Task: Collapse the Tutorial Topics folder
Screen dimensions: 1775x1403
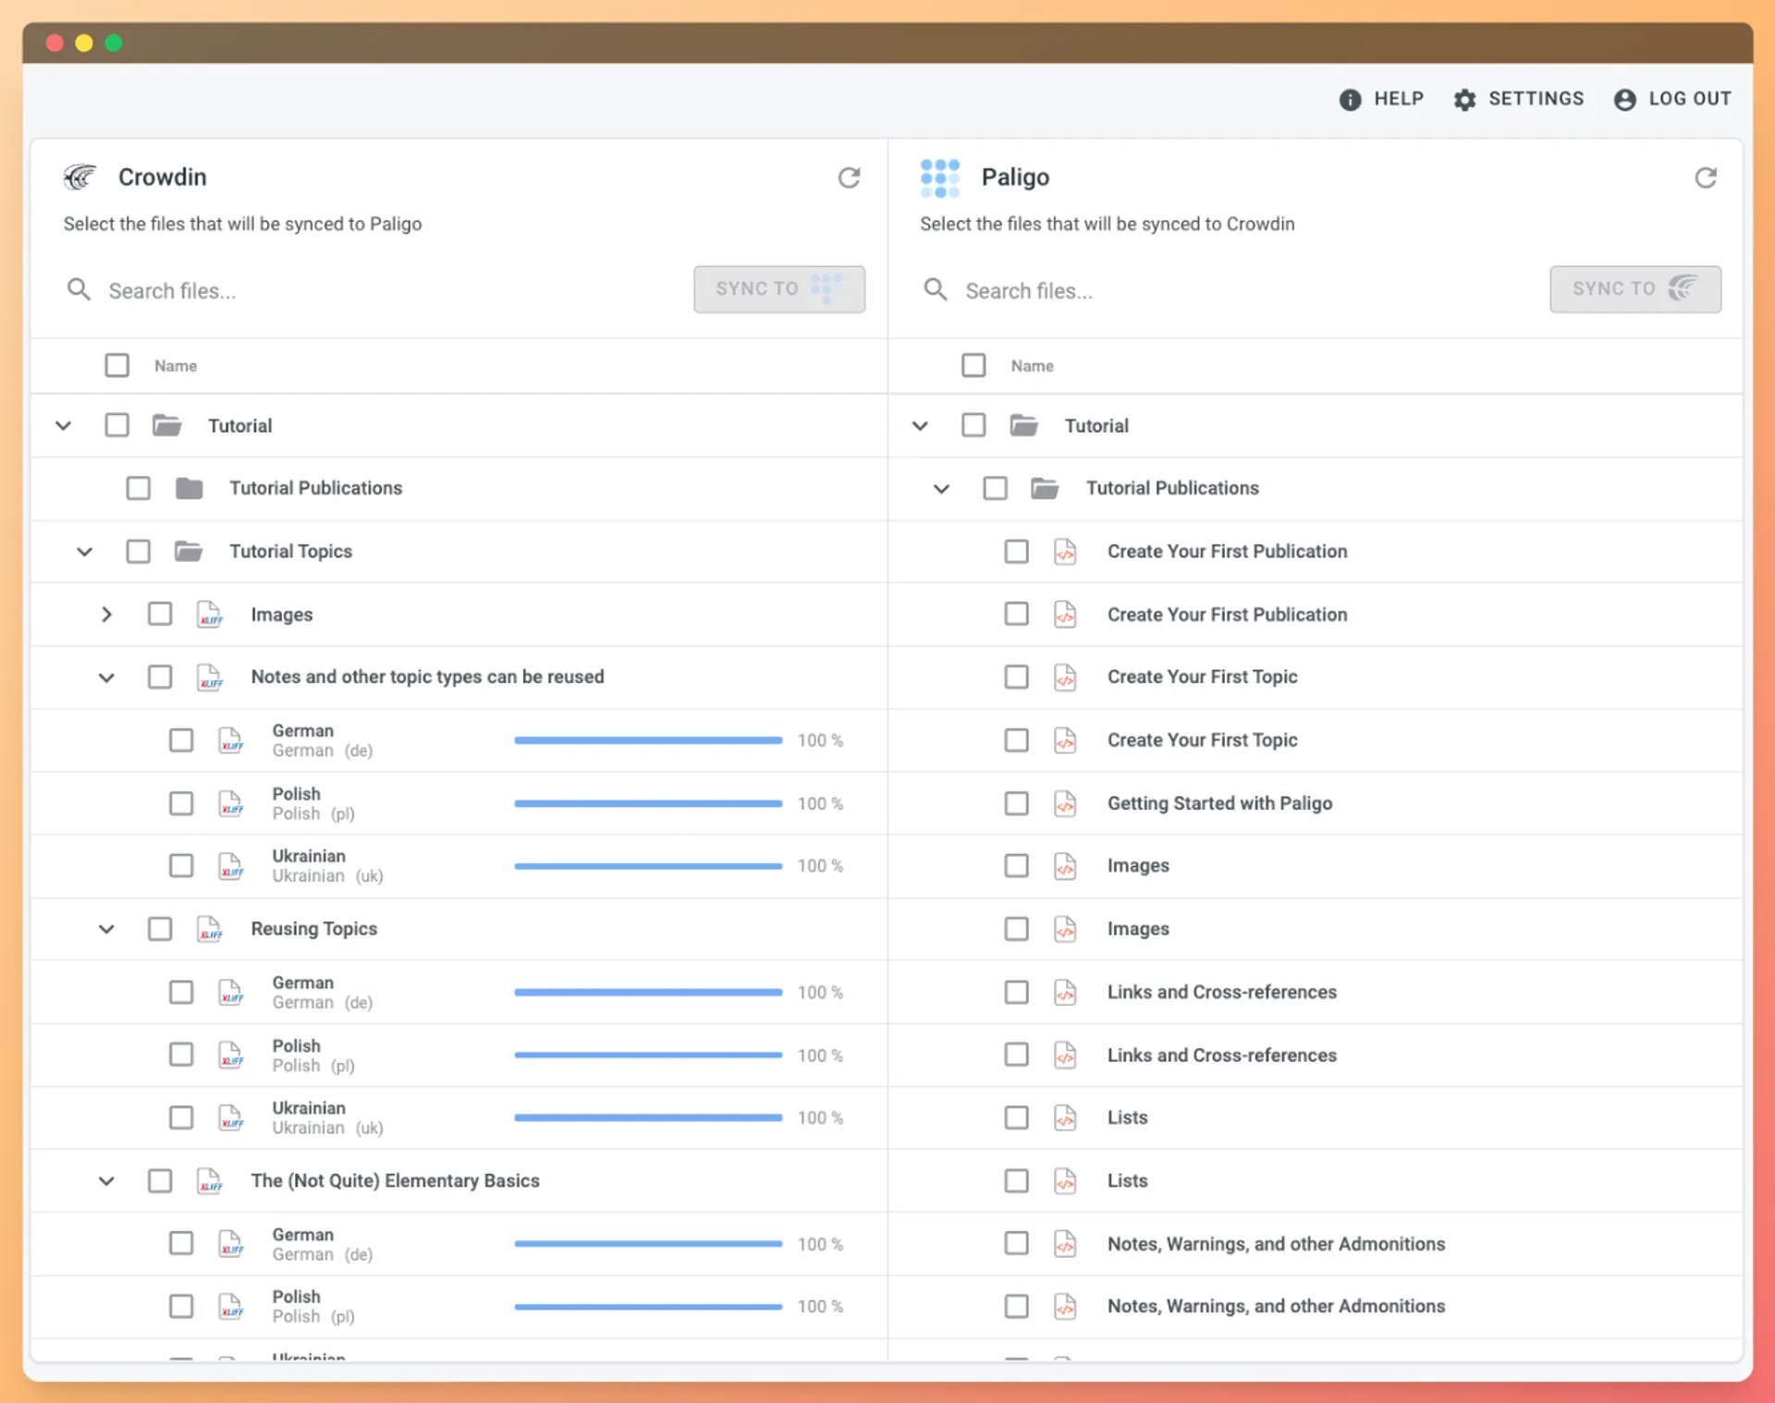Action: [84, 552]
